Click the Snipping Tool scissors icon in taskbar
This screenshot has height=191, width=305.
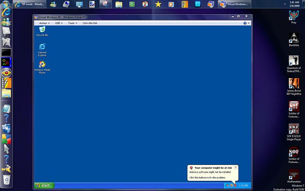[106, 4]
